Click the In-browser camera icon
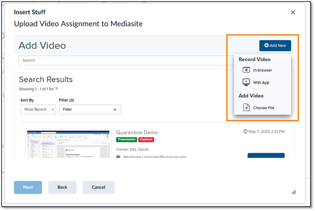This screenshot has width=315, height=211. click(x=246, y=70)
